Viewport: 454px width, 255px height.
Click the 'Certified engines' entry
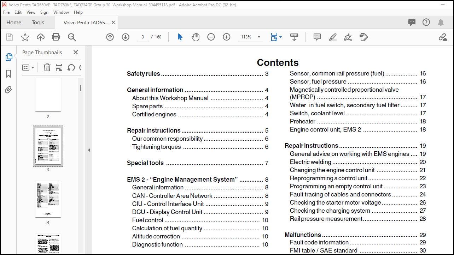pyautogui.click(x=200, y=114)
